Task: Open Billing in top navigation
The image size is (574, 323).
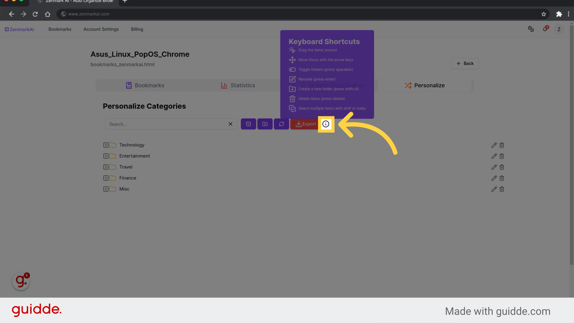Action: pyautogui.click(x=137, y=29)
